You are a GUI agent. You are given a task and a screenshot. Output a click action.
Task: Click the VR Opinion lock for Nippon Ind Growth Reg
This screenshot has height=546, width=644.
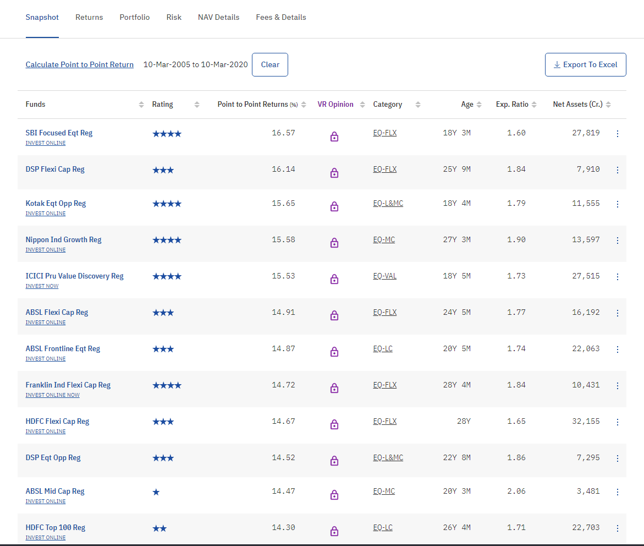pyautogui.click(x=334, y=243)
